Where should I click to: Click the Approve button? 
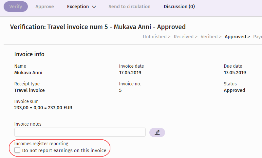pos(45,7)
